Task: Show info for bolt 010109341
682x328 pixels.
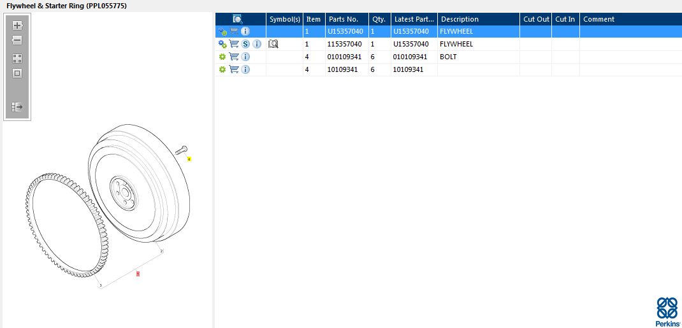Action: [245, 57]
